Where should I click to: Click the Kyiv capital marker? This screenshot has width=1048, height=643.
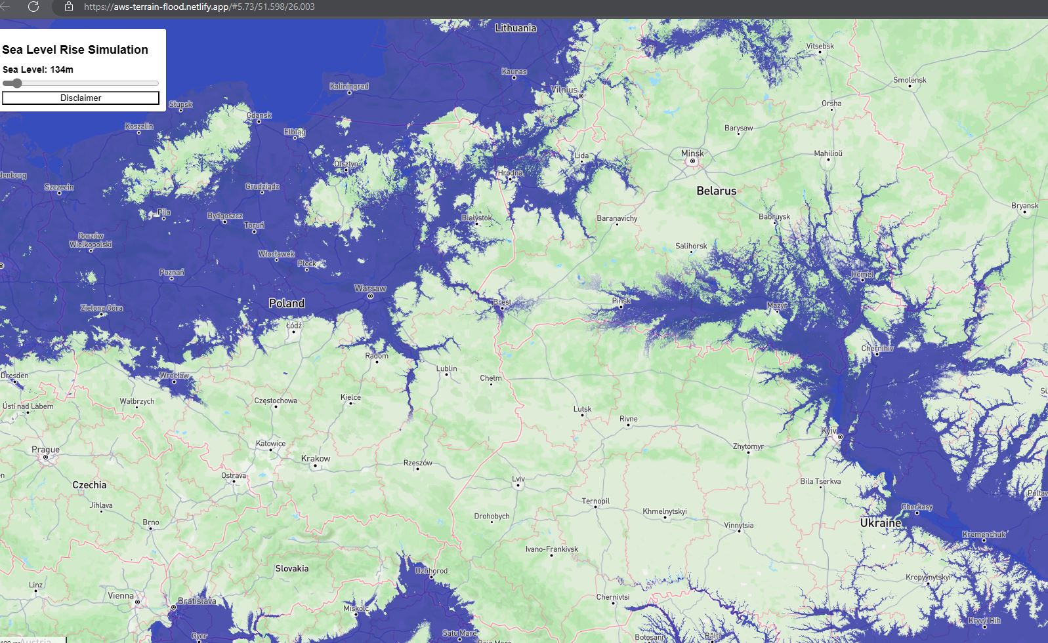(840, 437)
